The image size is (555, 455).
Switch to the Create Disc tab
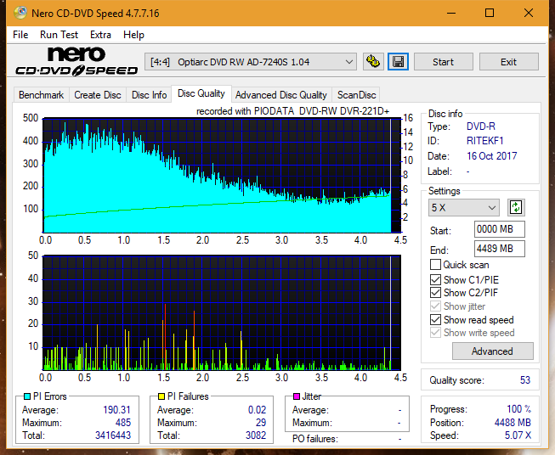tap(98, 95)
